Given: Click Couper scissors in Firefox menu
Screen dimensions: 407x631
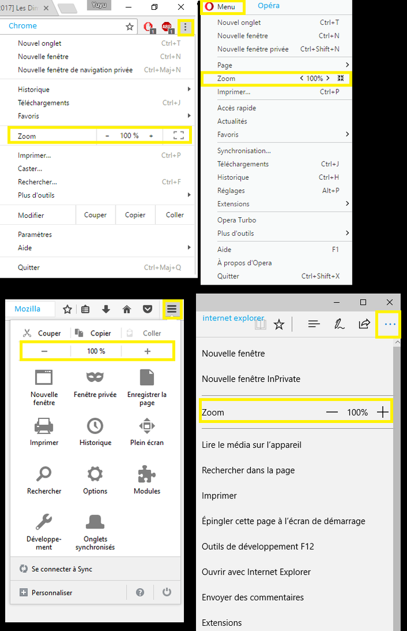Looking at the screenshot, I should 27,333.
